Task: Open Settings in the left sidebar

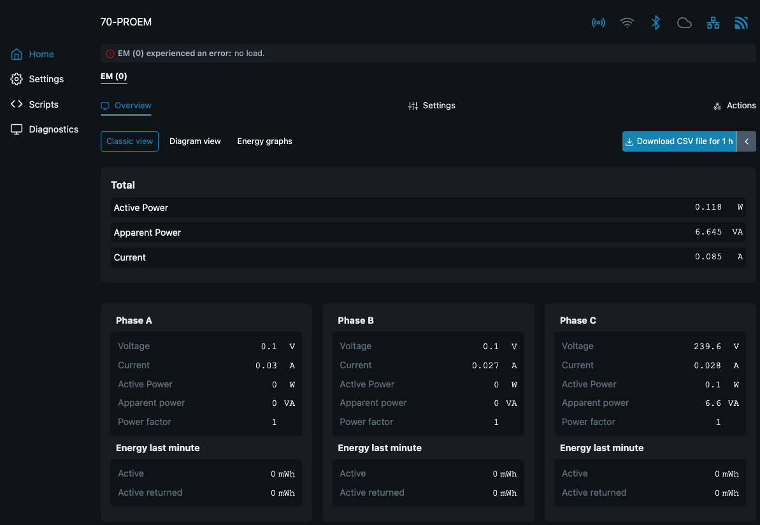Action: (46, 79)
